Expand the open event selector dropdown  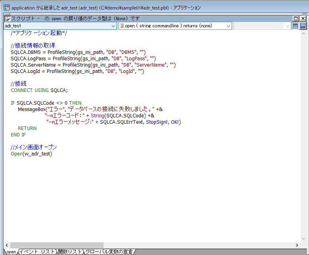[228, 26]
